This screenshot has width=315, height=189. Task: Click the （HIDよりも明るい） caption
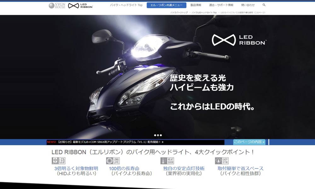click(x=76, y=174)
